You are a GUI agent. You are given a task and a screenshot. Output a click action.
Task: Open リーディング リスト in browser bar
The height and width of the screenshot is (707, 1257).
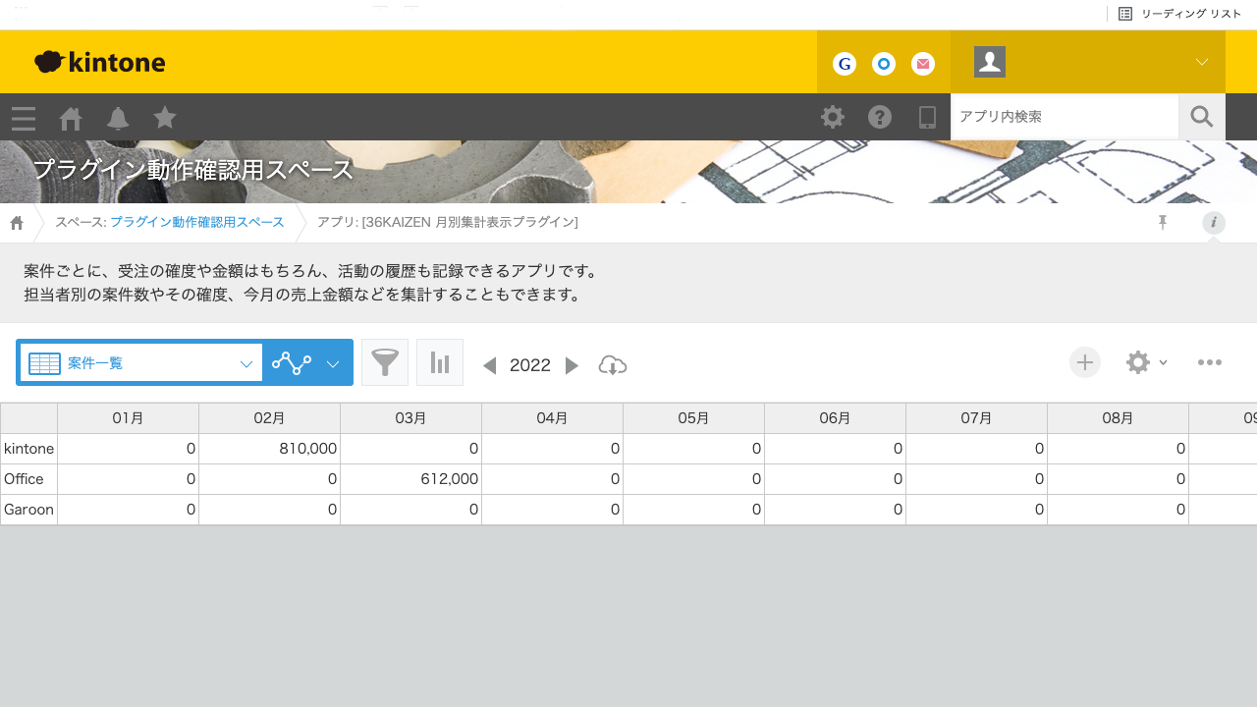[1180, 14]
